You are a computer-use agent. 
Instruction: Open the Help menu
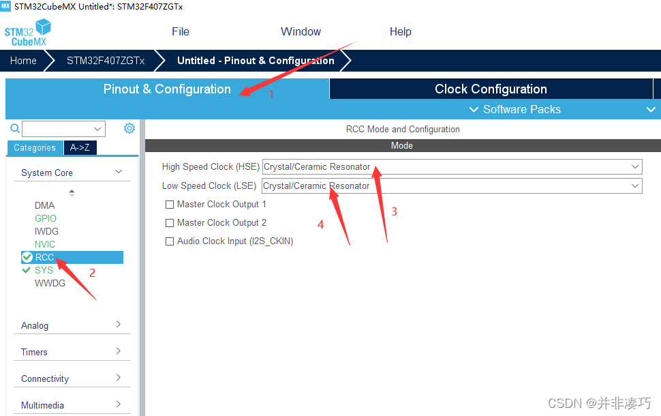(x=401, y=31)
